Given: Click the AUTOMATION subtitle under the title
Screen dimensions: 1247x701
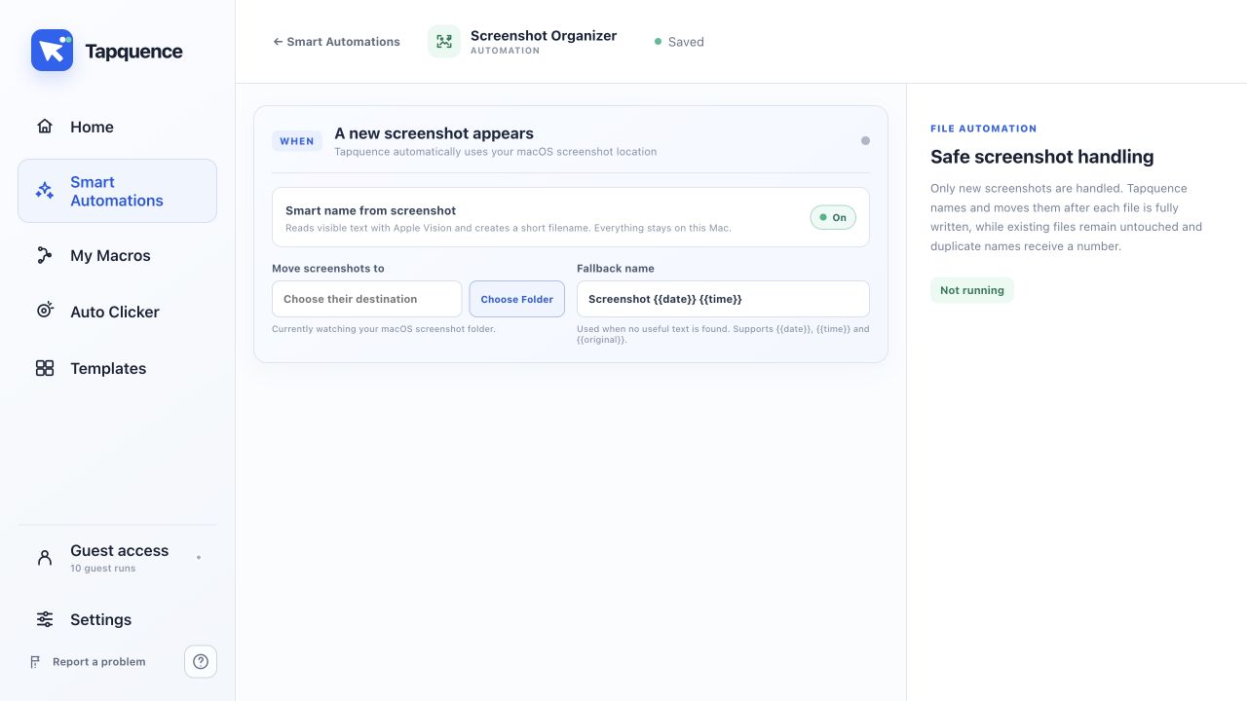Looking at the screenshot, I should pos(505,51).
